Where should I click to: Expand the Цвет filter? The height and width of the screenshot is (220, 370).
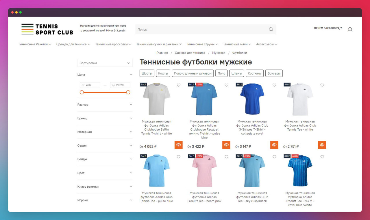[x=105, y=173]
